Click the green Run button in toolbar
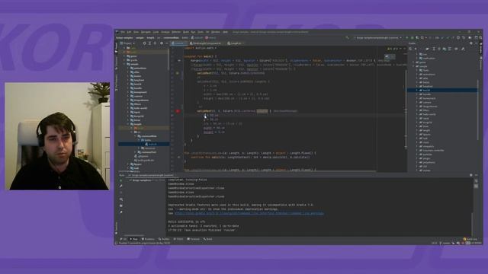Screen dimensions: 488x274 coord(406,37)
